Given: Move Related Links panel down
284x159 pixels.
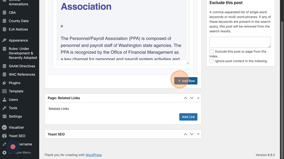Looking at the screenshot, I should (x=192, y=98).
